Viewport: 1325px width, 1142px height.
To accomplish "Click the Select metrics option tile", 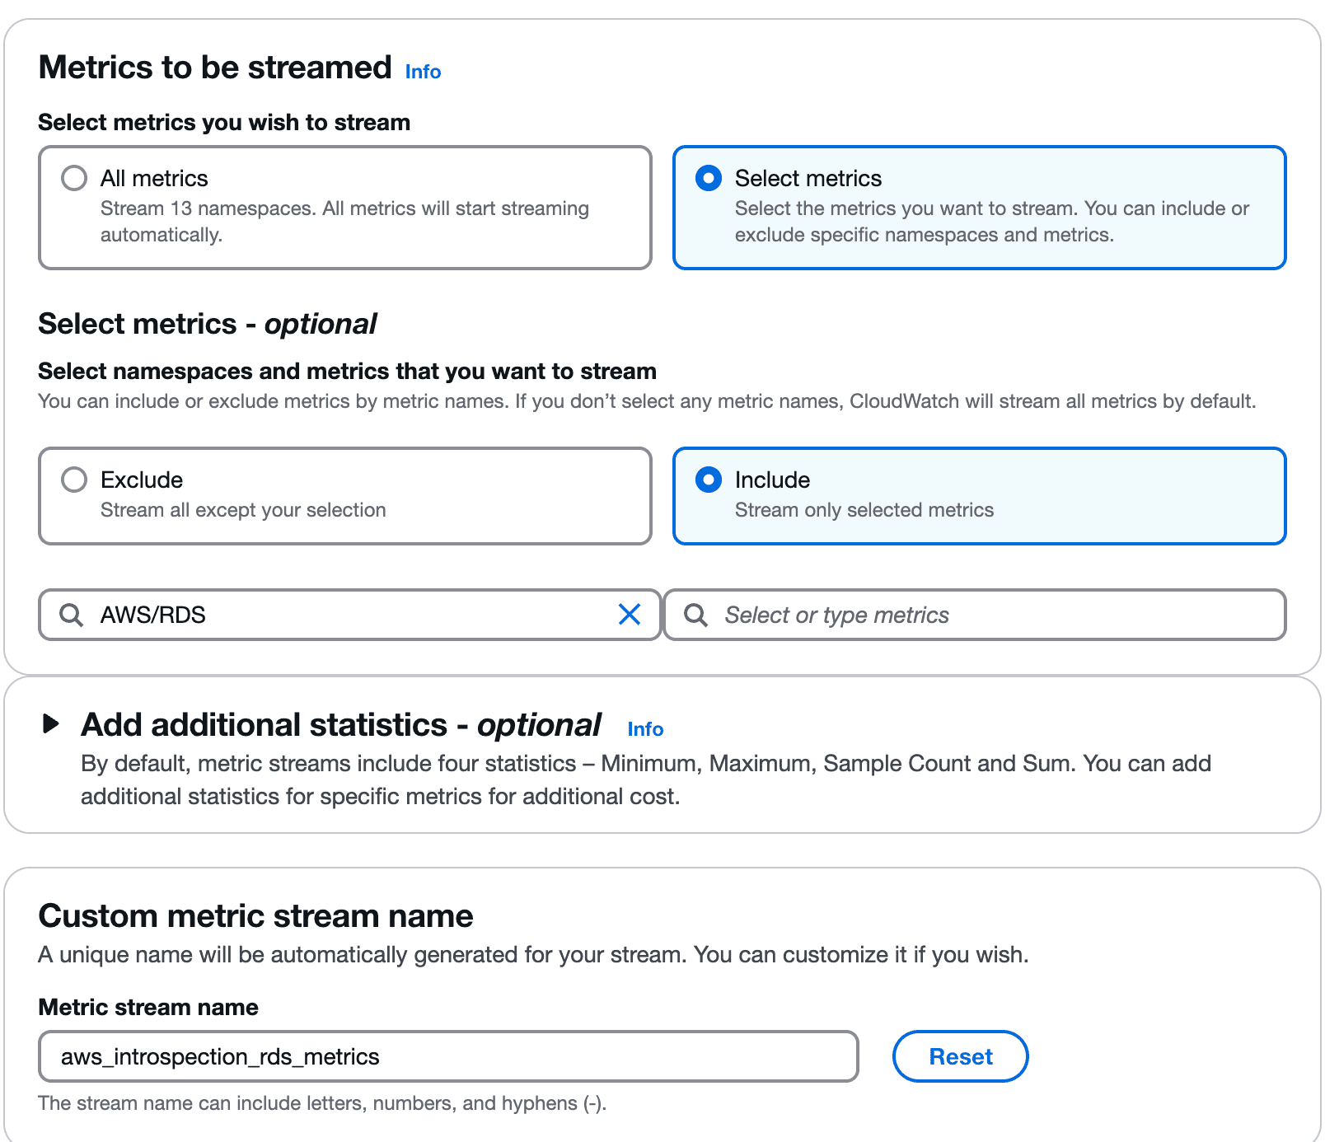I will coord(979,207).
